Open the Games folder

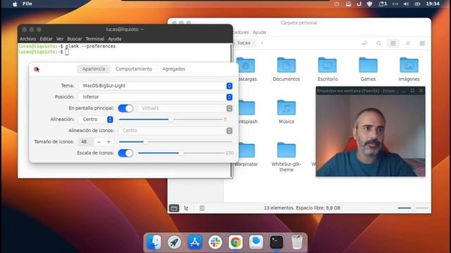pyautogui.click(x=368, y=69)
